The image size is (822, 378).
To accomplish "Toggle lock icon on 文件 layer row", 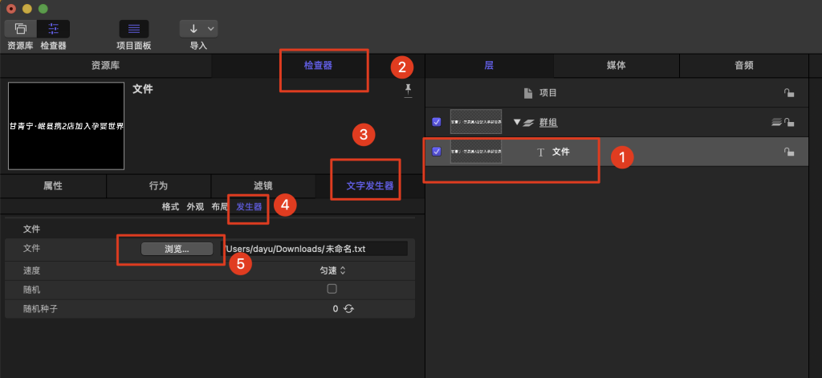I will [x=789, y=152].
